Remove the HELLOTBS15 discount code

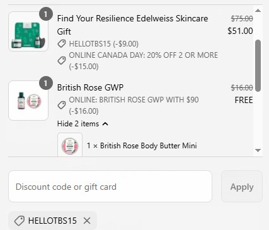pos(87,221)
